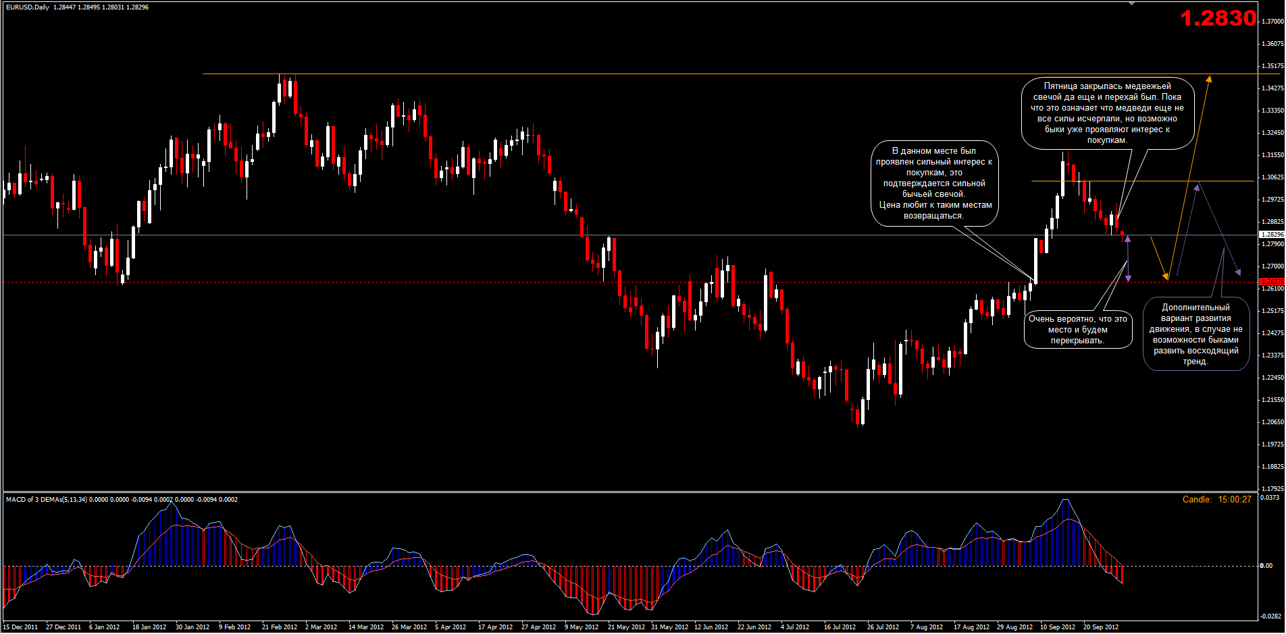This screenshot has width=1286, height=634.
Task: Select the bubble starting with 'Очень вероятно'
Action: [x=1077, y=330]
